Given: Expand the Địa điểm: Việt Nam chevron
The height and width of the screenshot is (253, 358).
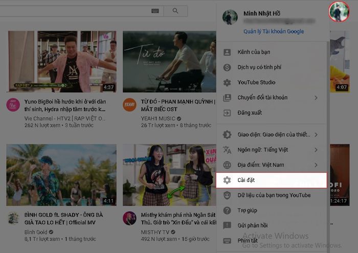Looking at the screenshot, I should 316,165.
